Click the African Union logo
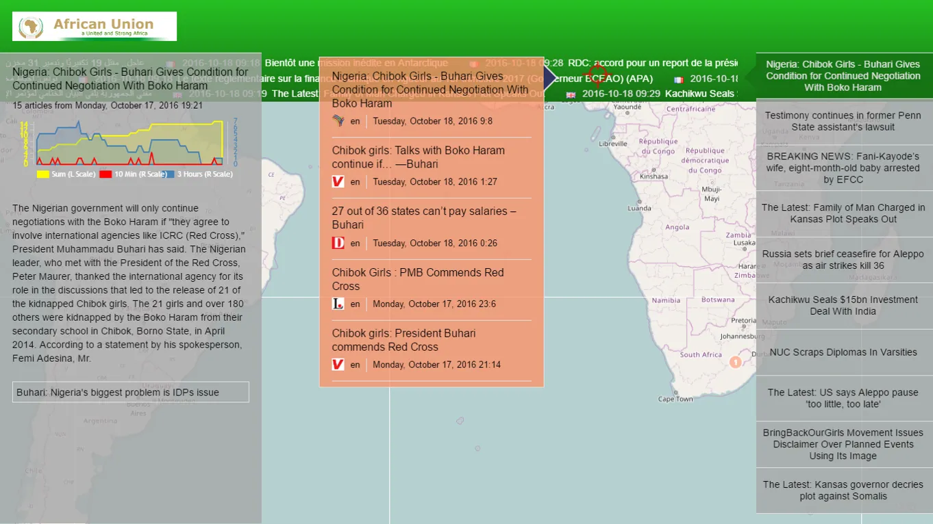This screenshot has width=933, height=524. pos(95,26)
